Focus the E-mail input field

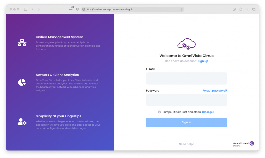[186, 78]
